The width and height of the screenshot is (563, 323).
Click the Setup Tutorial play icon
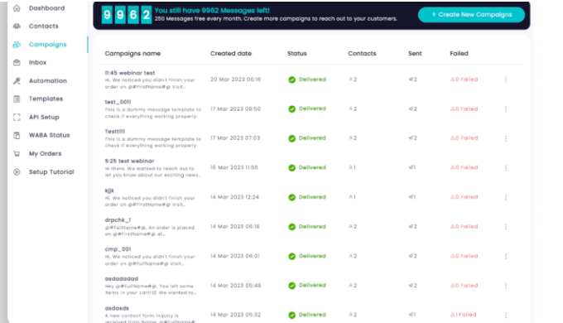pos(17,171)
